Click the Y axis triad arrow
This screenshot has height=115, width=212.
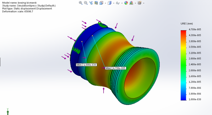point(8,112)
